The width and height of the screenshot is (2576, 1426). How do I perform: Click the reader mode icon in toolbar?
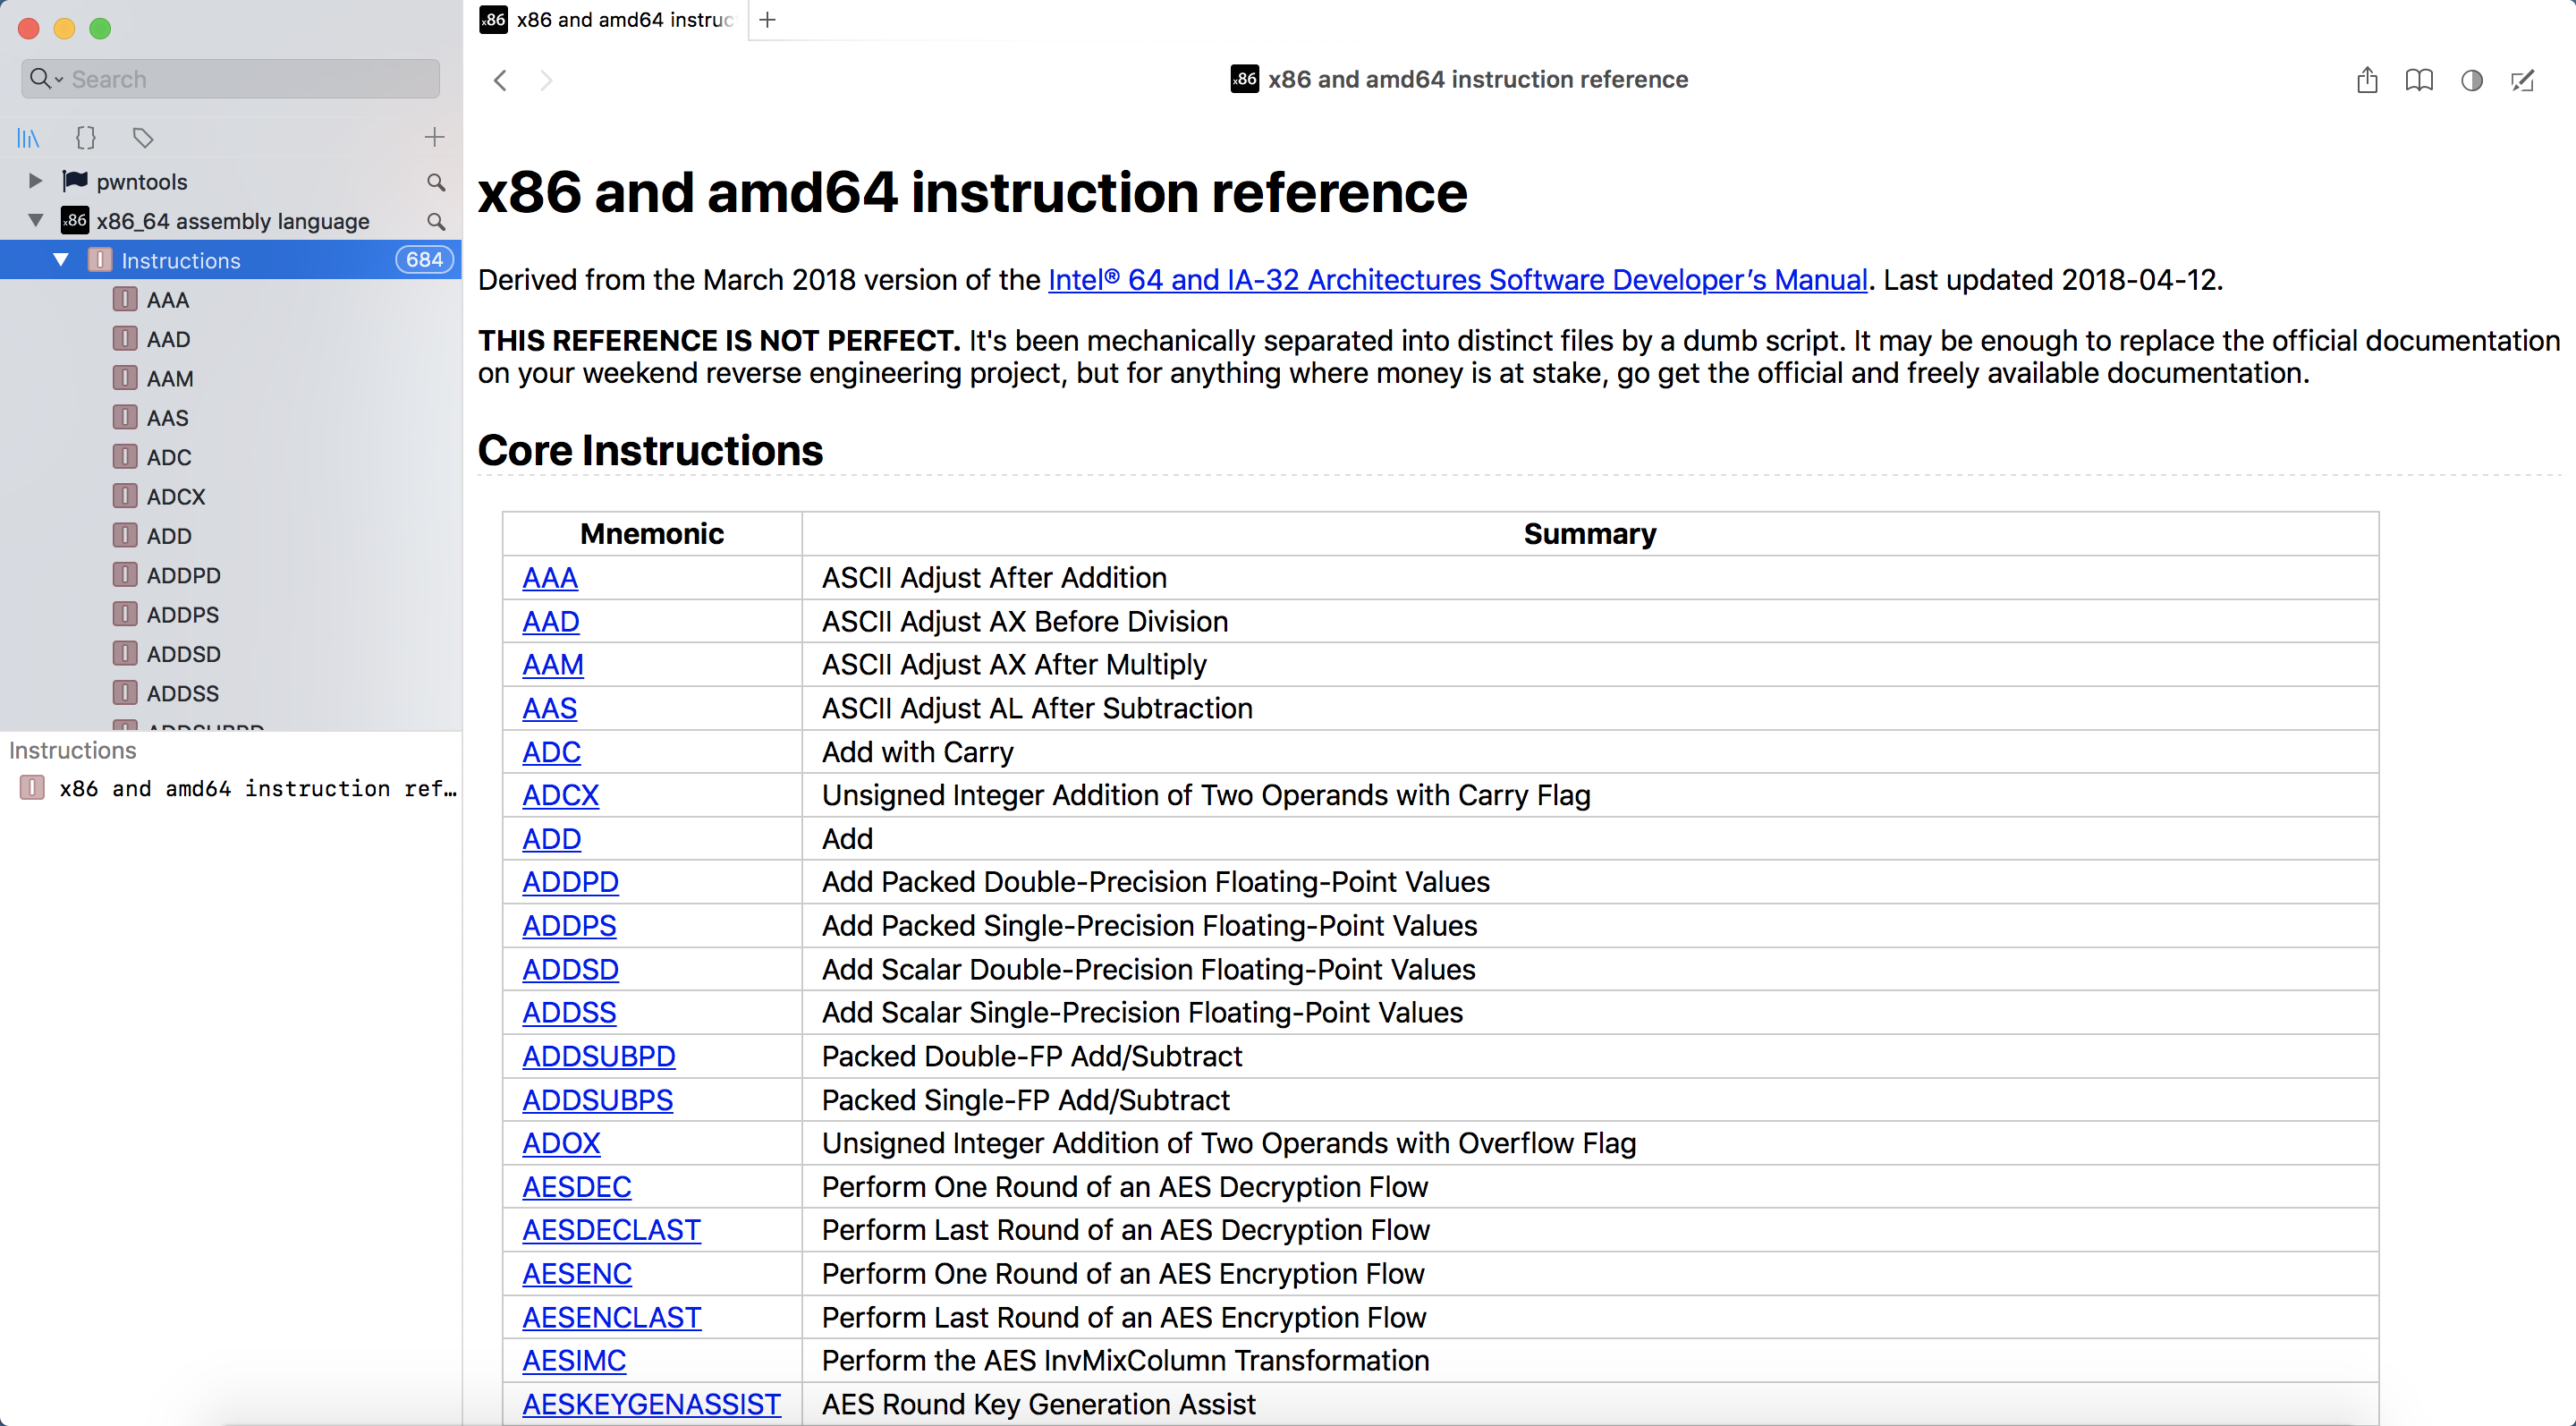[x=2421, y=81]
